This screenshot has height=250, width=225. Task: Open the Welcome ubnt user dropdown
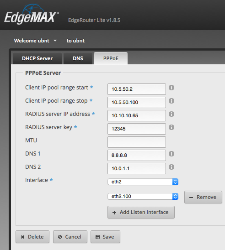pos(35,41)
